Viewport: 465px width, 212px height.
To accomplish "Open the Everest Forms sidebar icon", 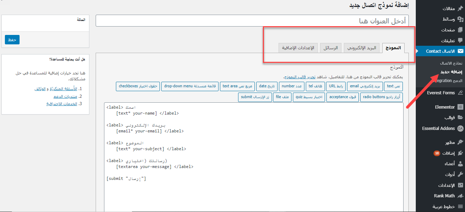I will (460, 93).
